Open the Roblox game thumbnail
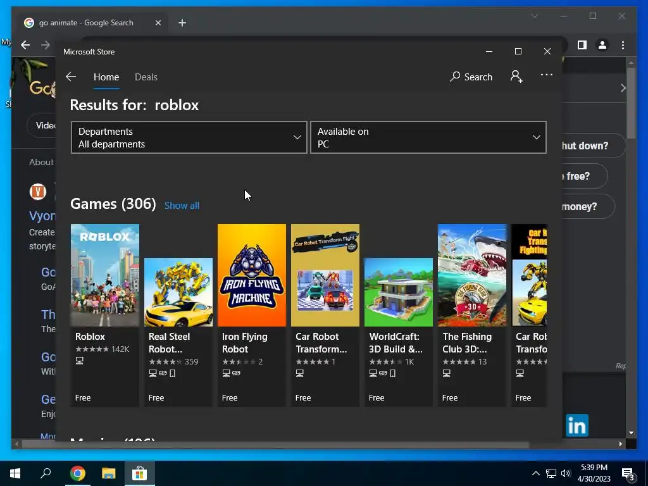Screen dimensions: 648x486 pos(105,275)
